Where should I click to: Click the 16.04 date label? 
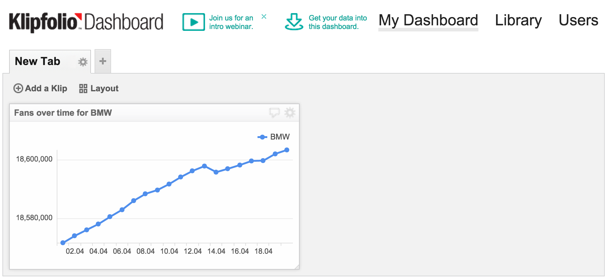pyautogui.click(x=240, y=251)
